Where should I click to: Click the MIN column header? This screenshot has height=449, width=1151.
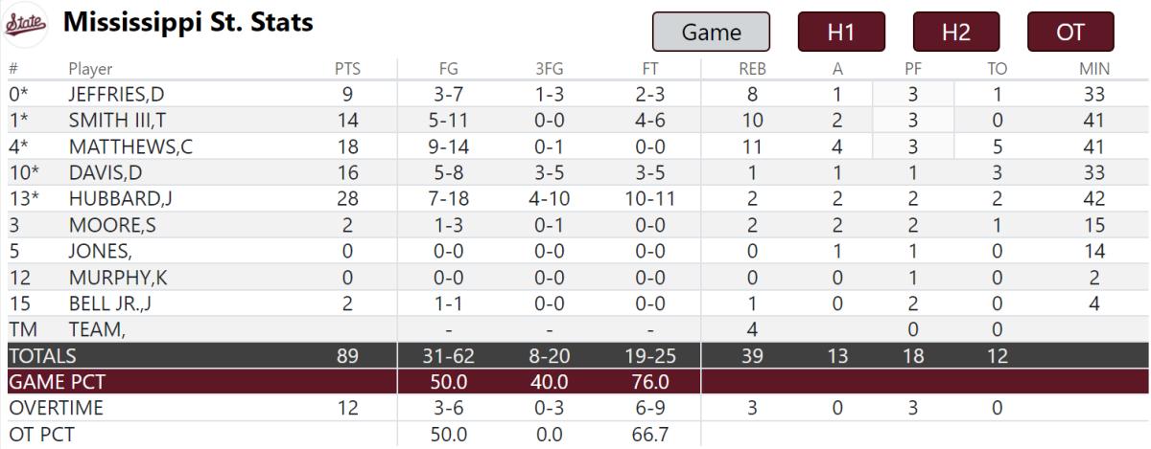click(1092, 69)
